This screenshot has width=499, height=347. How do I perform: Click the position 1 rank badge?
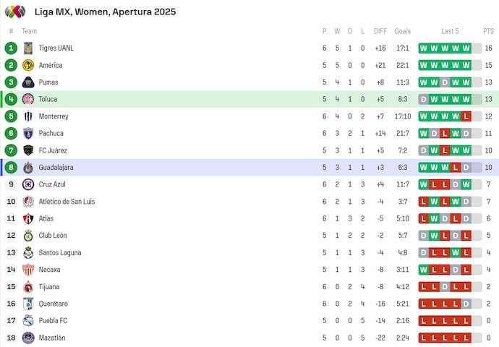[11, 48]
